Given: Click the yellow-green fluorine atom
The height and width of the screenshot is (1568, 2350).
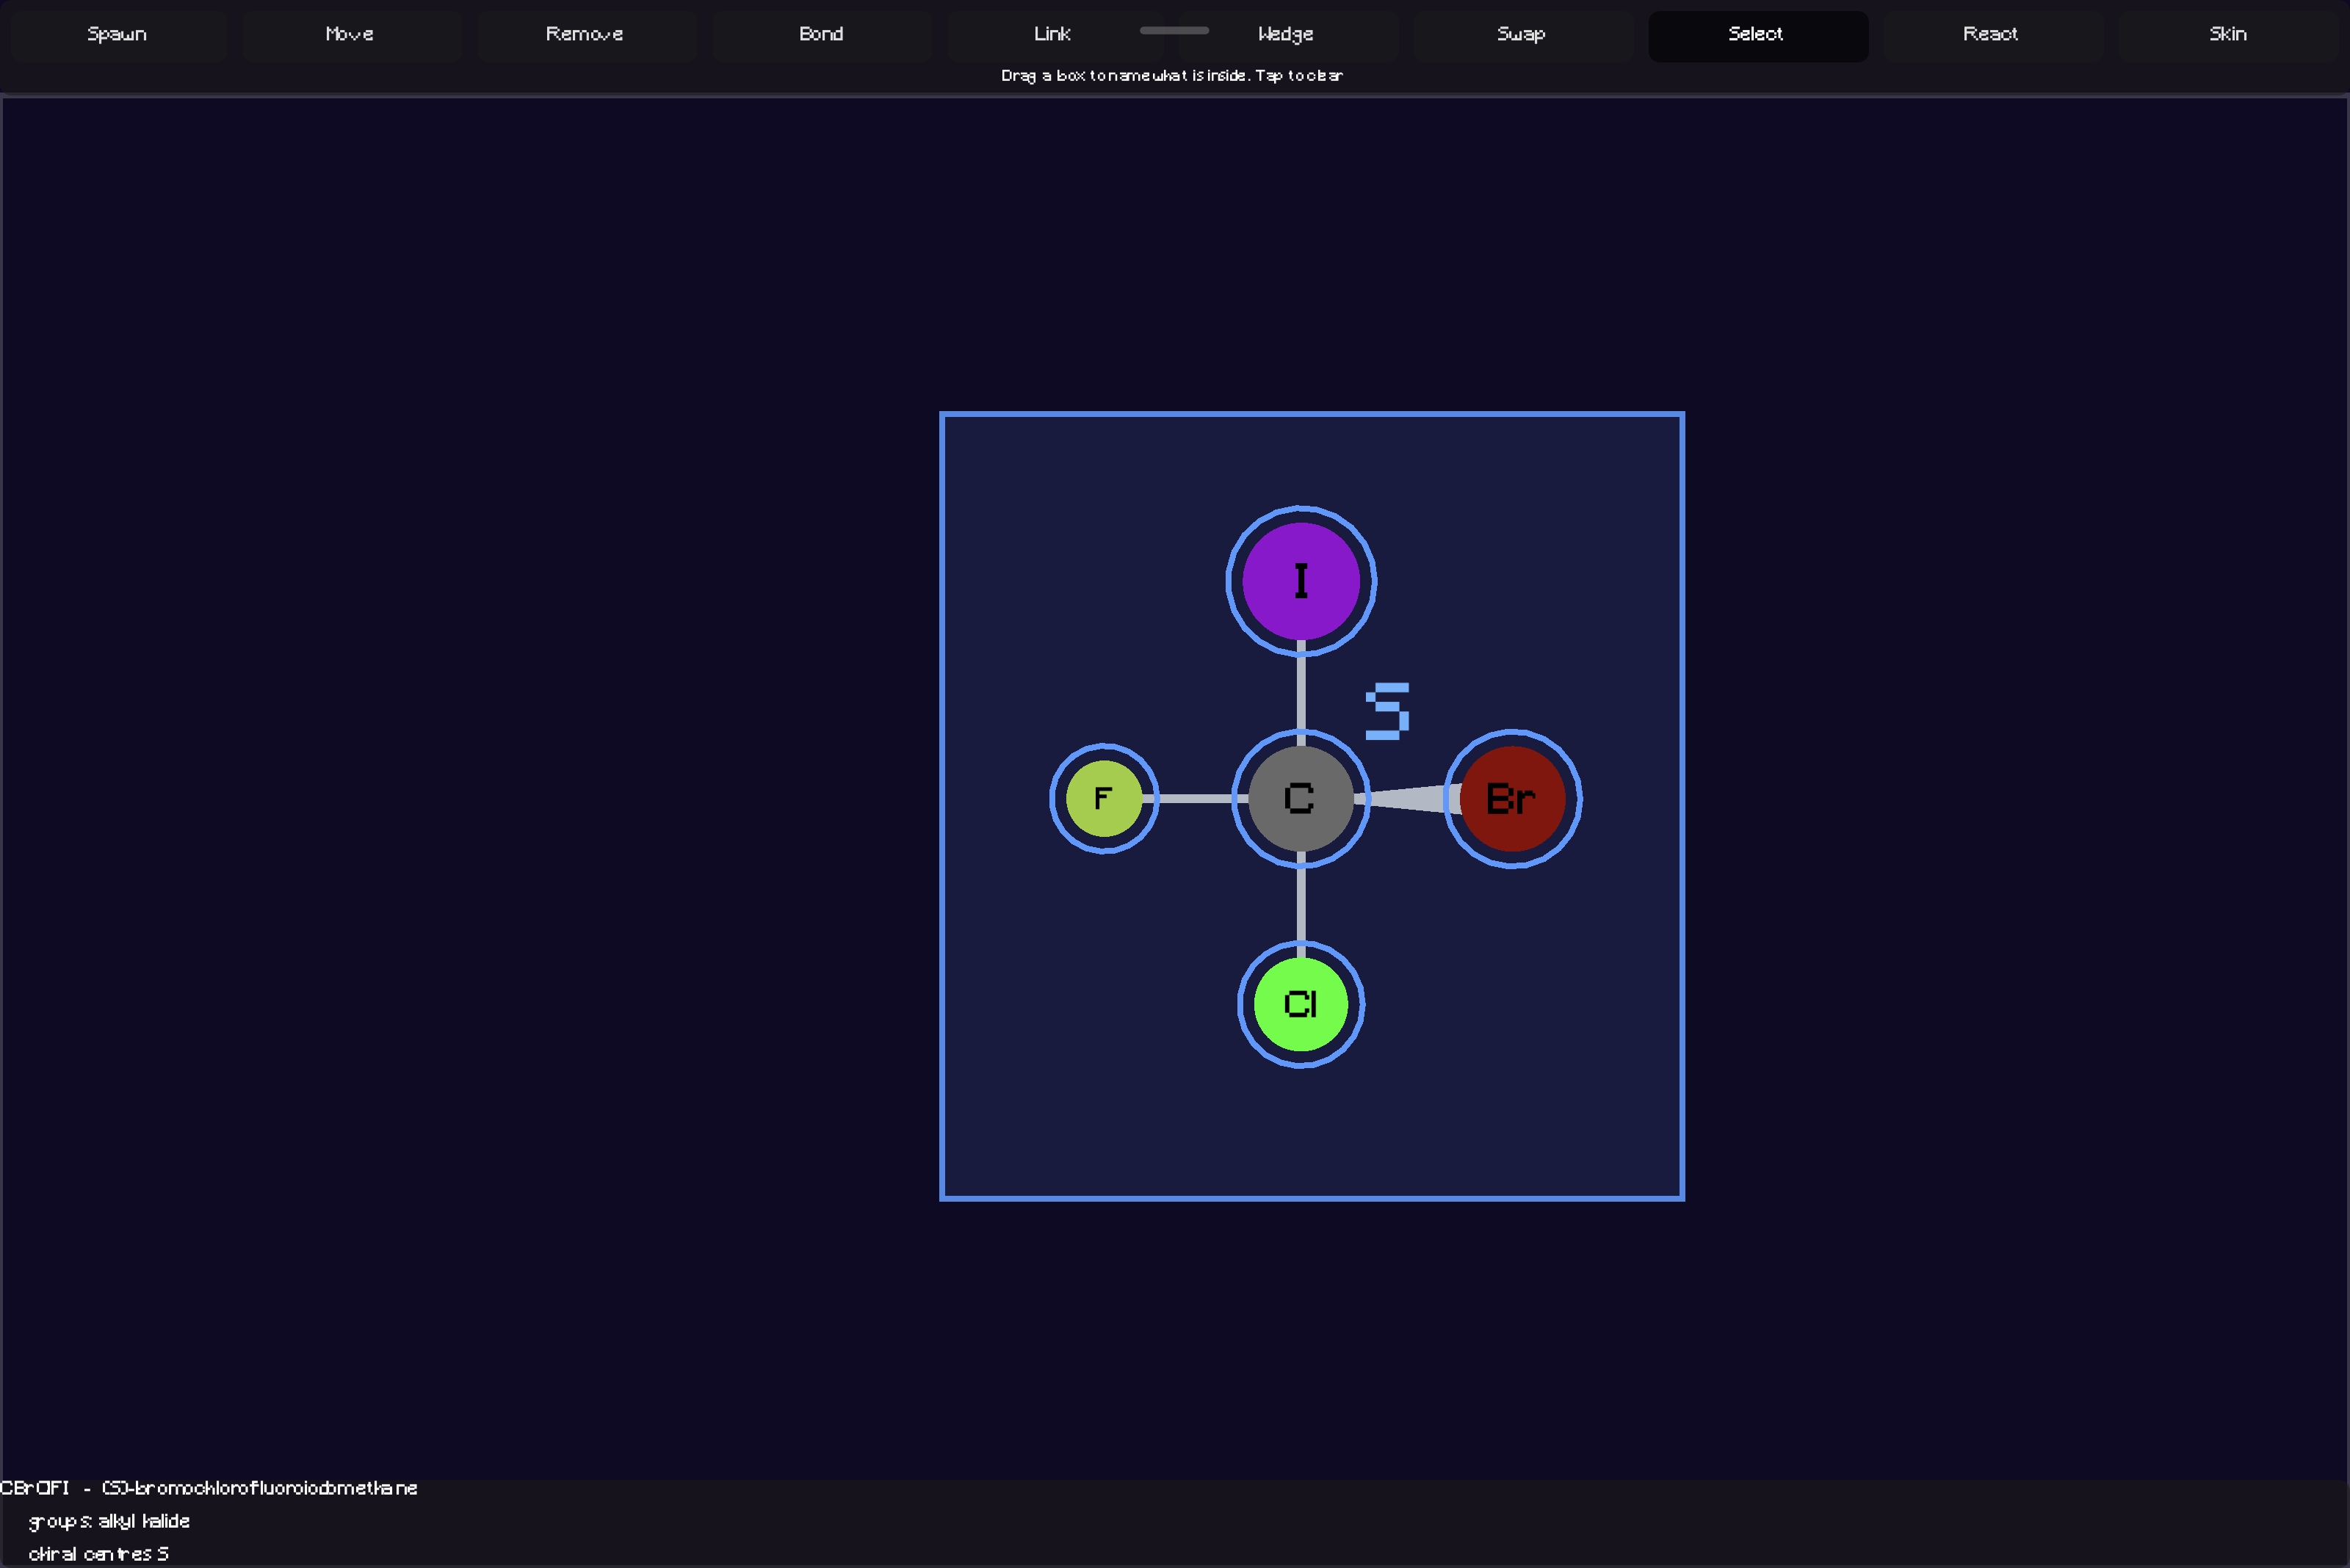Looking at the screenshot, I should click(1104, 798).
